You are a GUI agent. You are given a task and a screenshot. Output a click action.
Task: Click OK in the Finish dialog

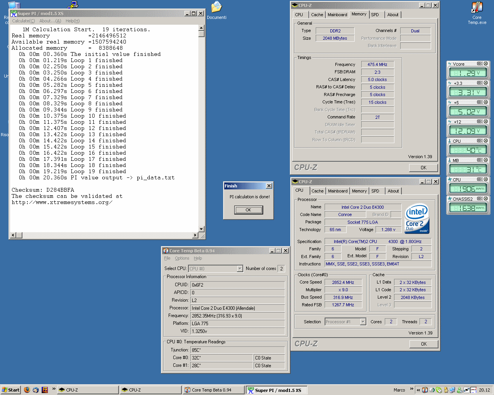[249, 210]
